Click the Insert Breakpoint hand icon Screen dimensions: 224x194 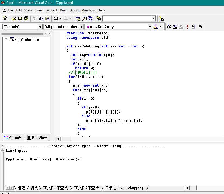[x=200, y=27]
